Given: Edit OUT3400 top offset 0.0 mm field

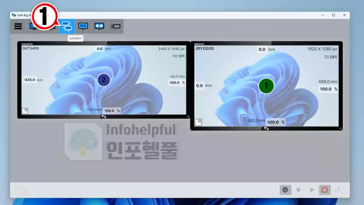Looking at the screenshot, I should tap(100, 48).
